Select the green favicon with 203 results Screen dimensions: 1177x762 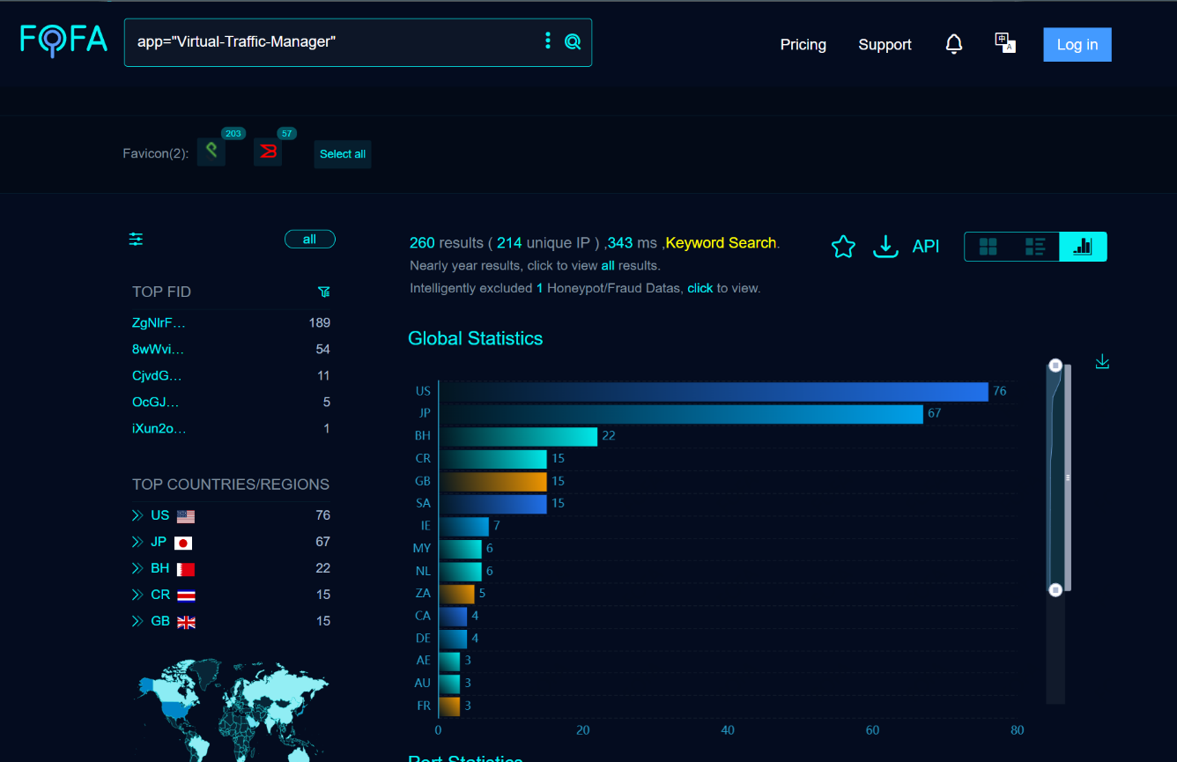pos(211,152)
